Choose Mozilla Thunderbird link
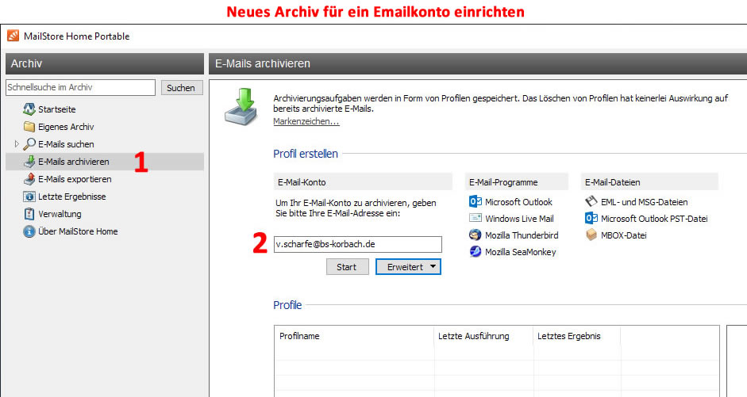The image size is (747, 397). pos(522,235)
